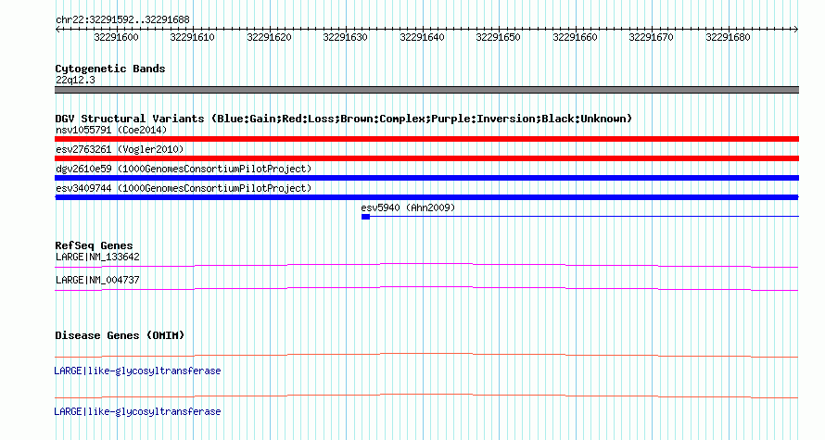Click the magenta line under LARGE|NM_004737
825x440 pixels.
pyautogui.click(x=426, y=289)
